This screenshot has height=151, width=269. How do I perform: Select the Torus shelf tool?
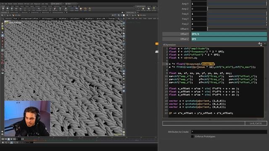point(16,9)
